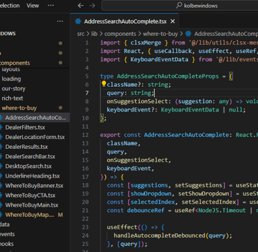Select the where-to-buy breadcrumb segment
This screenshot has width=258, height=252.
tap(160, 34)
